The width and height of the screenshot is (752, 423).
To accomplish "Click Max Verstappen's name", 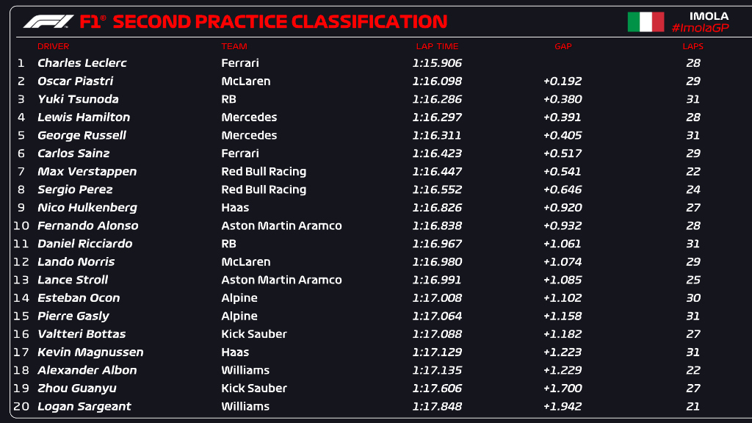I will click(x=87, y=171).
